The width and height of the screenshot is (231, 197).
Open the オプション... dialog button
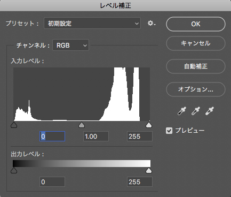196,89
